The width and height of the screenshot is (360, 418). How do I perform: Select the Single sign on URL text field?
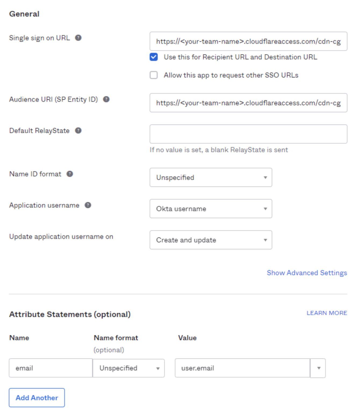(x=248, y=42)
